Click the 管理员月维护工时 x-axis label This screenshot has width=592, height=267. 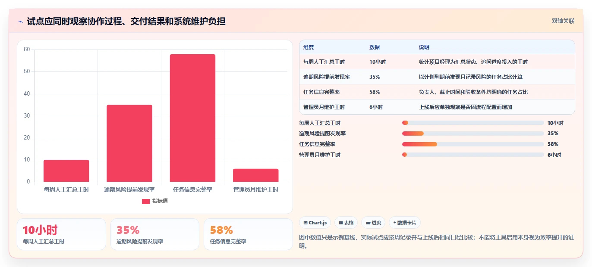[256, 189]
